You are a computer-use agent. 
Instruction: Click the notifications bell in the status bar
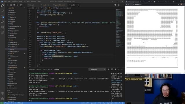pyautogui.click(x=123, y=103)
